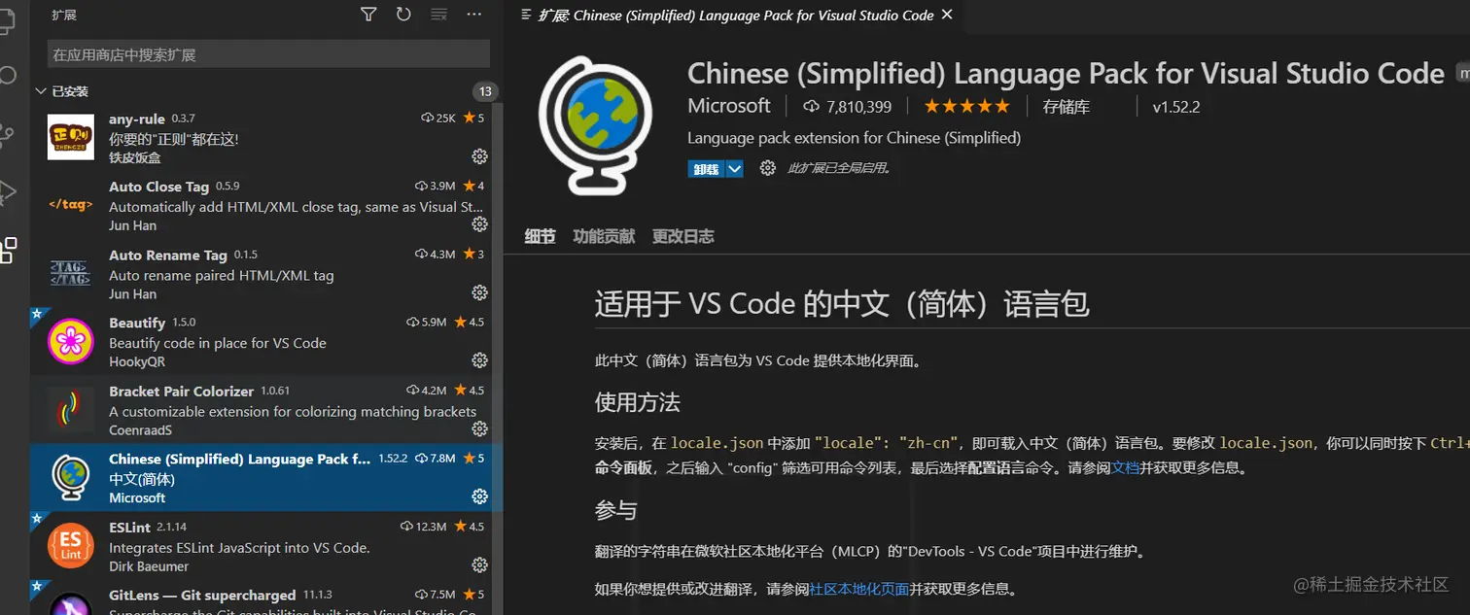Close the Chinese Language Pack editor tab
Viewport: 1470px width, 615px height.
[948, 15]
